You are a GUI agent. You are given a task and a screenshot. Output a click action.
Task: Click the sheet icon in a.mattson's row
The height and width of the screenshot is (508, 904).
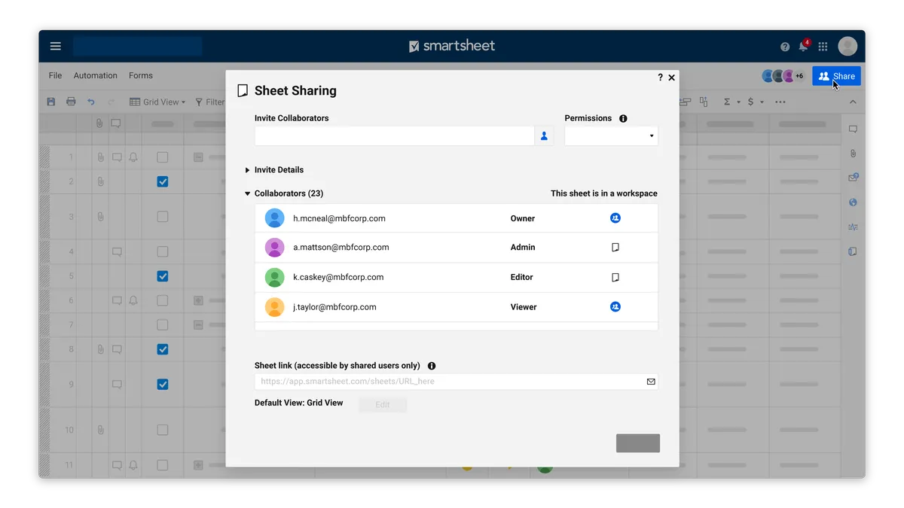615,248
